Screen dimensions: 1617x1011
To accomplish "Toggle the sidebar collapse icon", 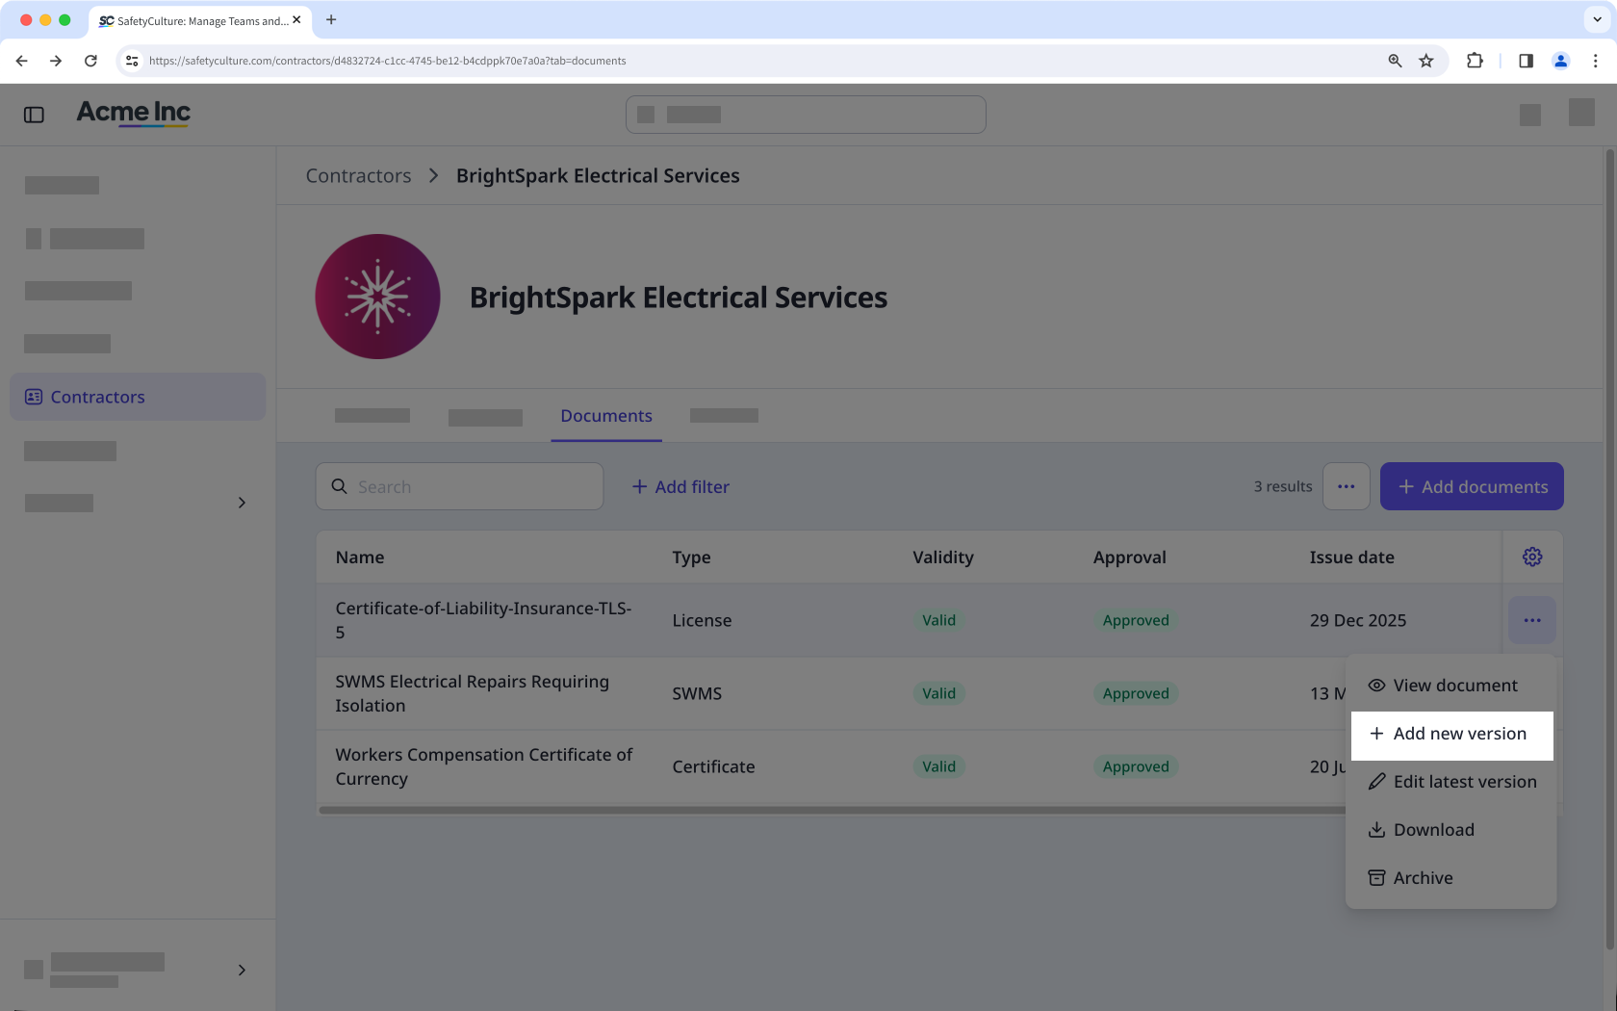I will click(34, 115).
